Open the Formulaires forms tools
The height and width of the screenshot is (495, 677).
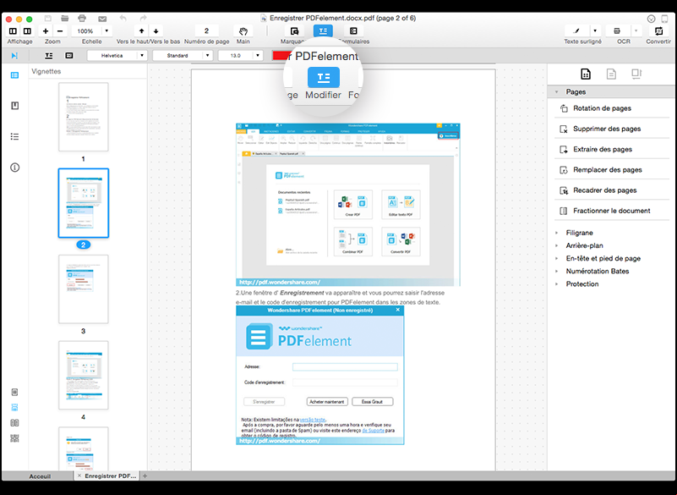[353, 30]
